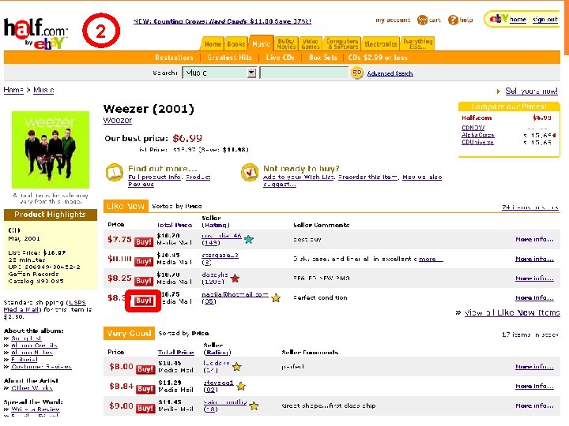The width and height of the screenshot is (569, 426).
Task: Click the Find out more book icon
Action: pyautogui.click(x=115, y=173)
